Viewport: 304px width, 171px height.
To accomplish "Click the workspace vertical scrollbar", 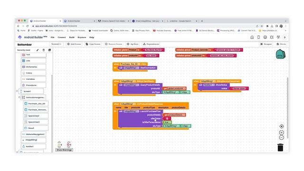I will [x=287, y=108].
